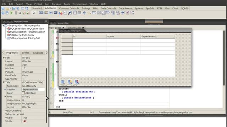The width and height of the screenshot is (227, 127).
Task: Select SQLTransaction: TSQLTransaction in component tree
Action: [x=28, y=32]
